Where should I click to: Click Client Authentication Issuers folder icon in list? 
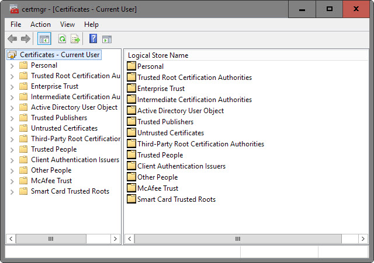(131, 166)
